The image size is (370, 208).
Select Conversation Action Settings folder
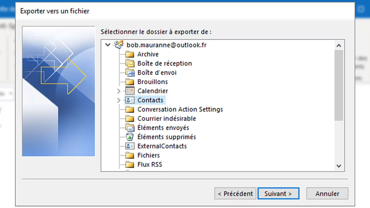pyautogui.click(x=180, y=109)
